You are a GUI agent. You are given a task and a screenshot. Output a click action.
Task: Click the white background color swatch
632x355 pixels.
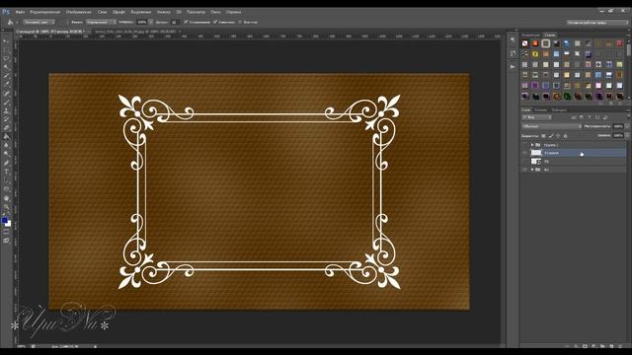(9, 224)
